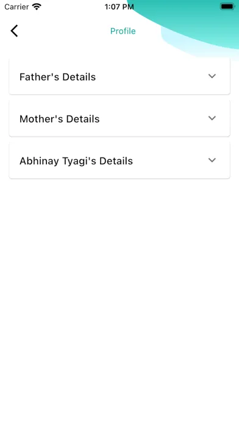The height and width of the screenshot is (425, 239).
Task: Open the Mother's Details section label
Action: (x=60, y=119)
